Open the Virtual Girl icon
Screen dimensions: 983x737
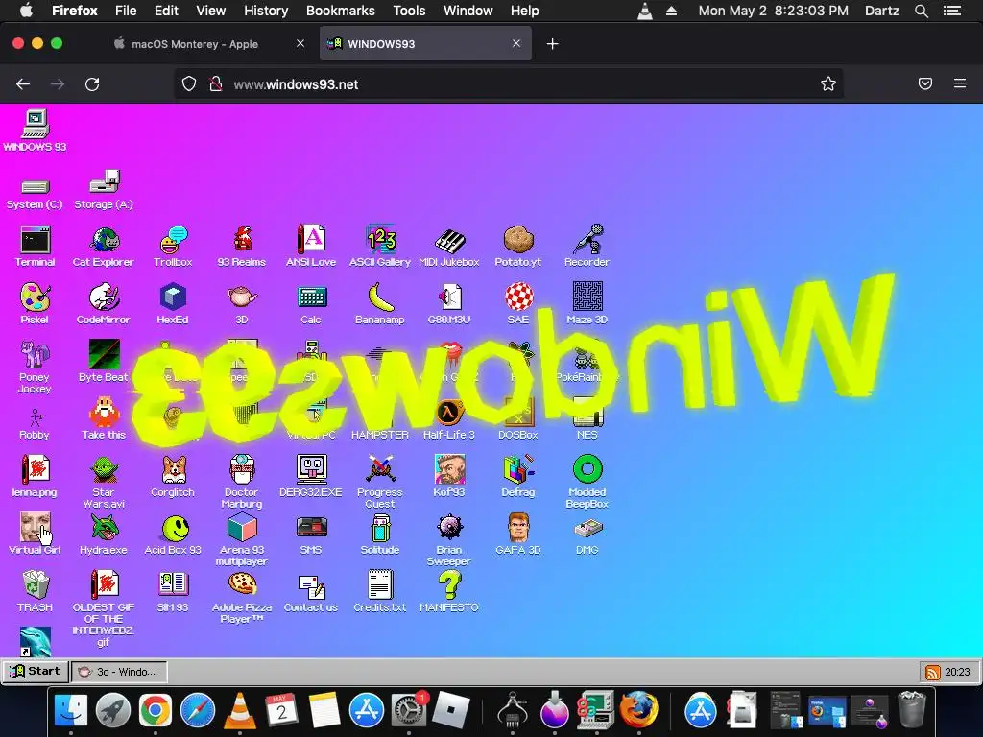[x=35, y=534]
